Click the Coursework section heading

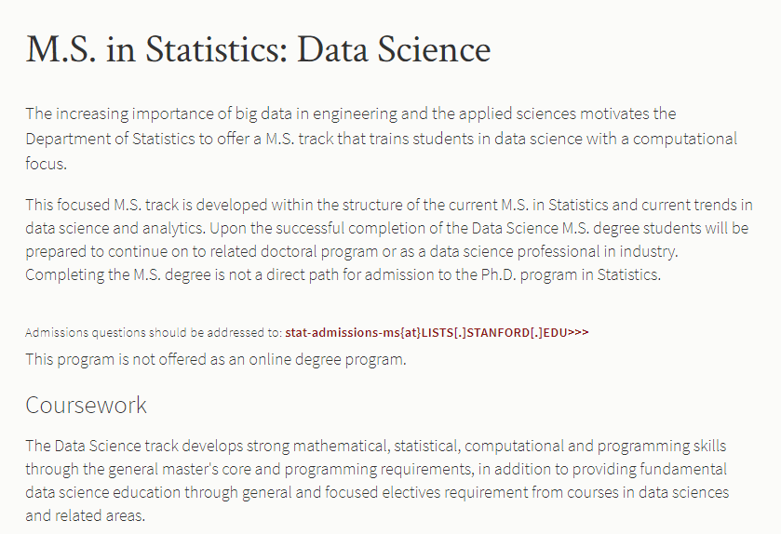[87, 405]
